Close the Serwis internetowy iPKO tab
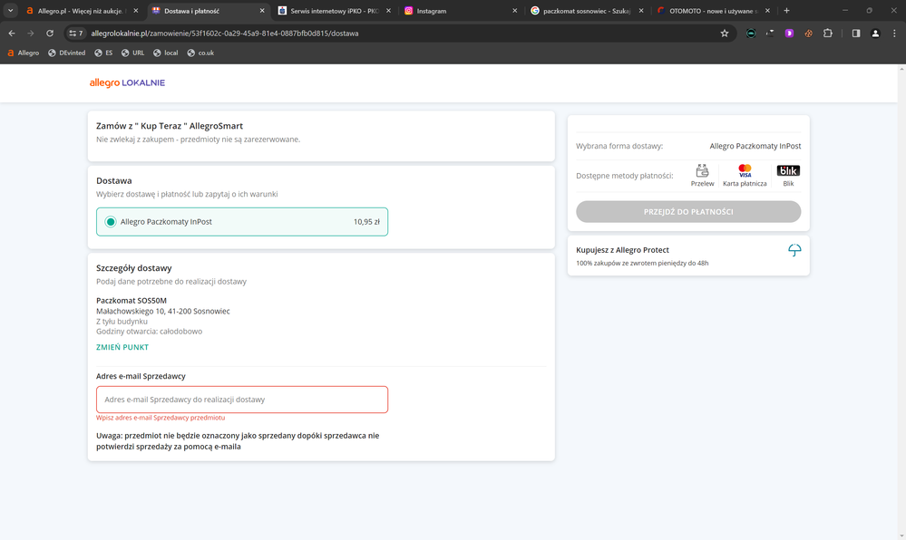The height and width of the screenshot is (540, 906). point(388,10)
